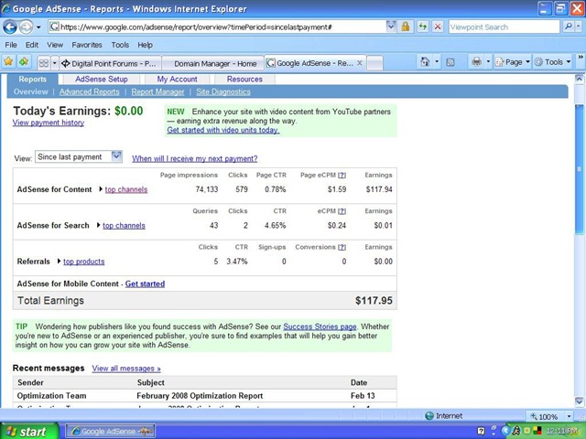Click the Internet zone globe icon
This screenshot has width=586, height=439.
(x=429, y=416)
